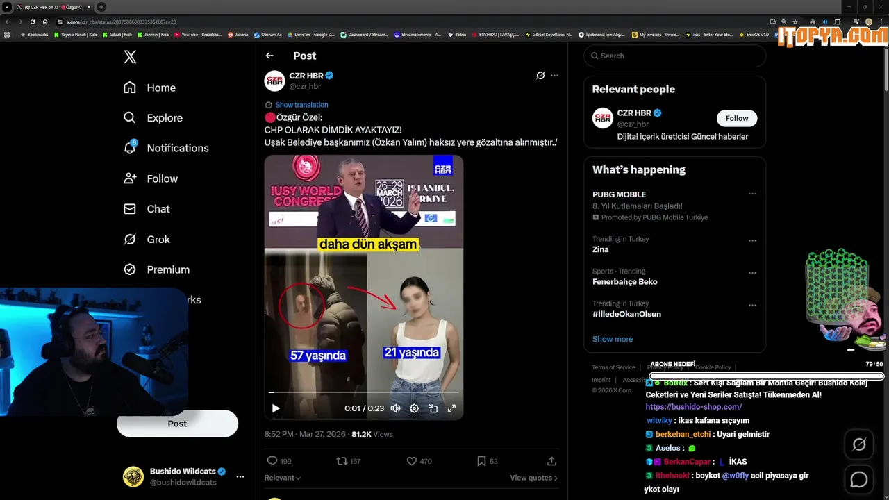Click the Grok icon on the post header

pos(540,76)
